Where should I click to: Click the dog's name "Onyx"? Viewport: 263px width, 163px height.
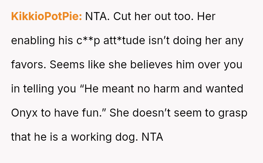(x=25, y=113)
